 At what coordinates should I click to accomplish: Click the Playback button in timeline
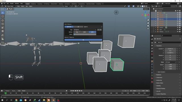point(8,91)
